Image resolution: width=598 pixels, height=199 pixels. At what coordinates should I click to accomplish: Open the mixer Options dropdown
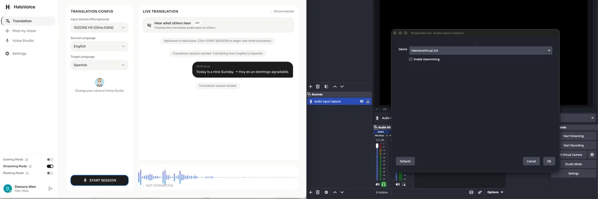495,192
